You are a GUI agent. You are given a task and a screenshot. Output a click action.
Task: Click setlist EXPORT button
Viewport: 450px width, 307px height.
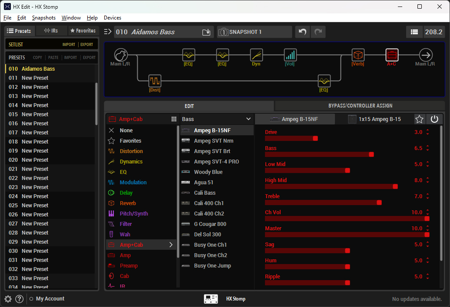87,45
